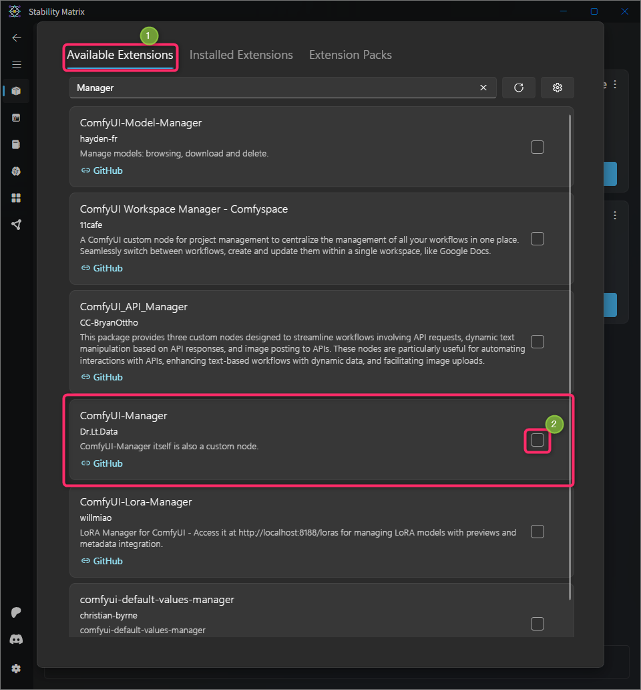
Task: Open extension settings gear beside the search
Action: [x=557, y=88]
